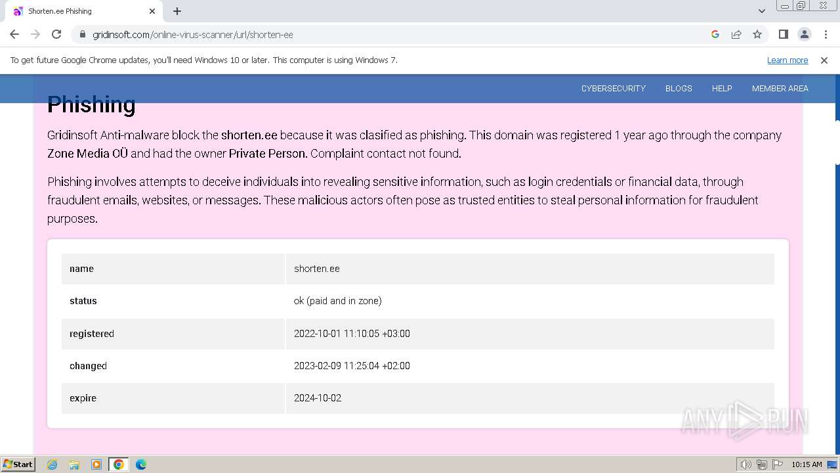Click the Phishing heading

click(x=91, y=104)
